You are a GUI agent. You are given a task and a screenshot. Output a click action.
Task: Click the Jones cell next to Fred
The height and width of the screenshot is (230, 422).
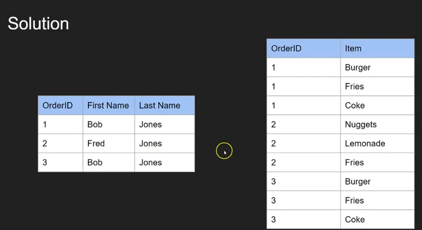tap(151, 143)
